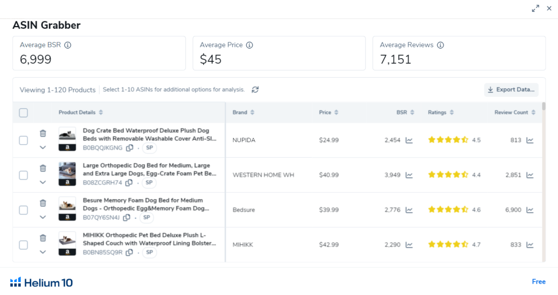Click the Bedsure brand cell

point(244,210)
